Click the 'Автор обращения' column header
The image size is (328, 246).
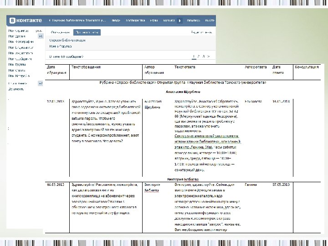point(154,70)
